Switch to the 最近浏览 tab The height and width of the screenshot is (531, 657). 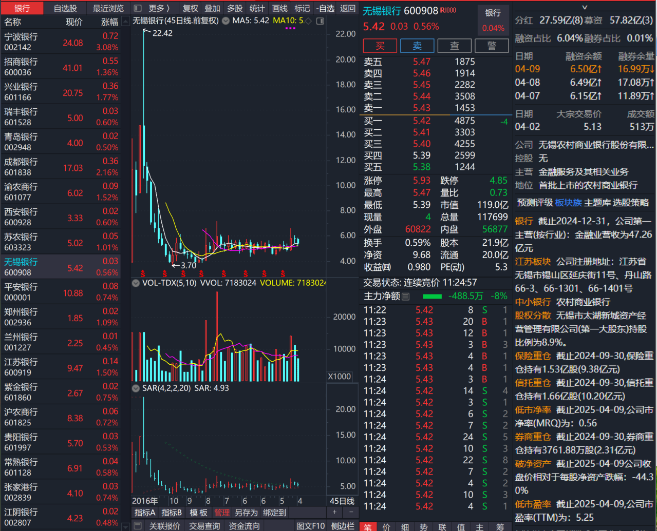coord(108,8)
